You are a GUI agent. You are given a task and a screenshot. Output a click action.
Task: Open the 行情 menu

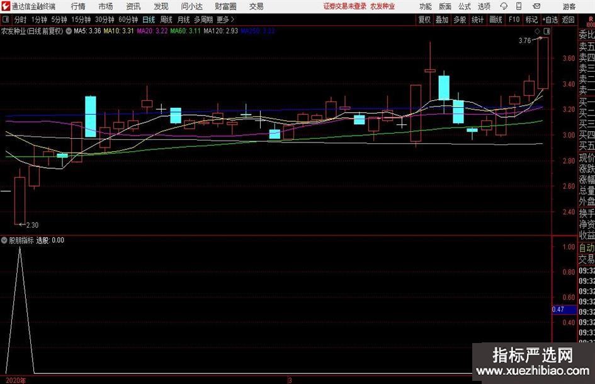pos(78,6)
